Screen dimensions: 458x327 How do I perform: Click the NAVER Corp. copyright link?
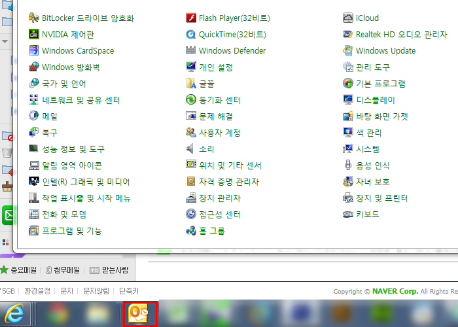click(x=395, y=291)
